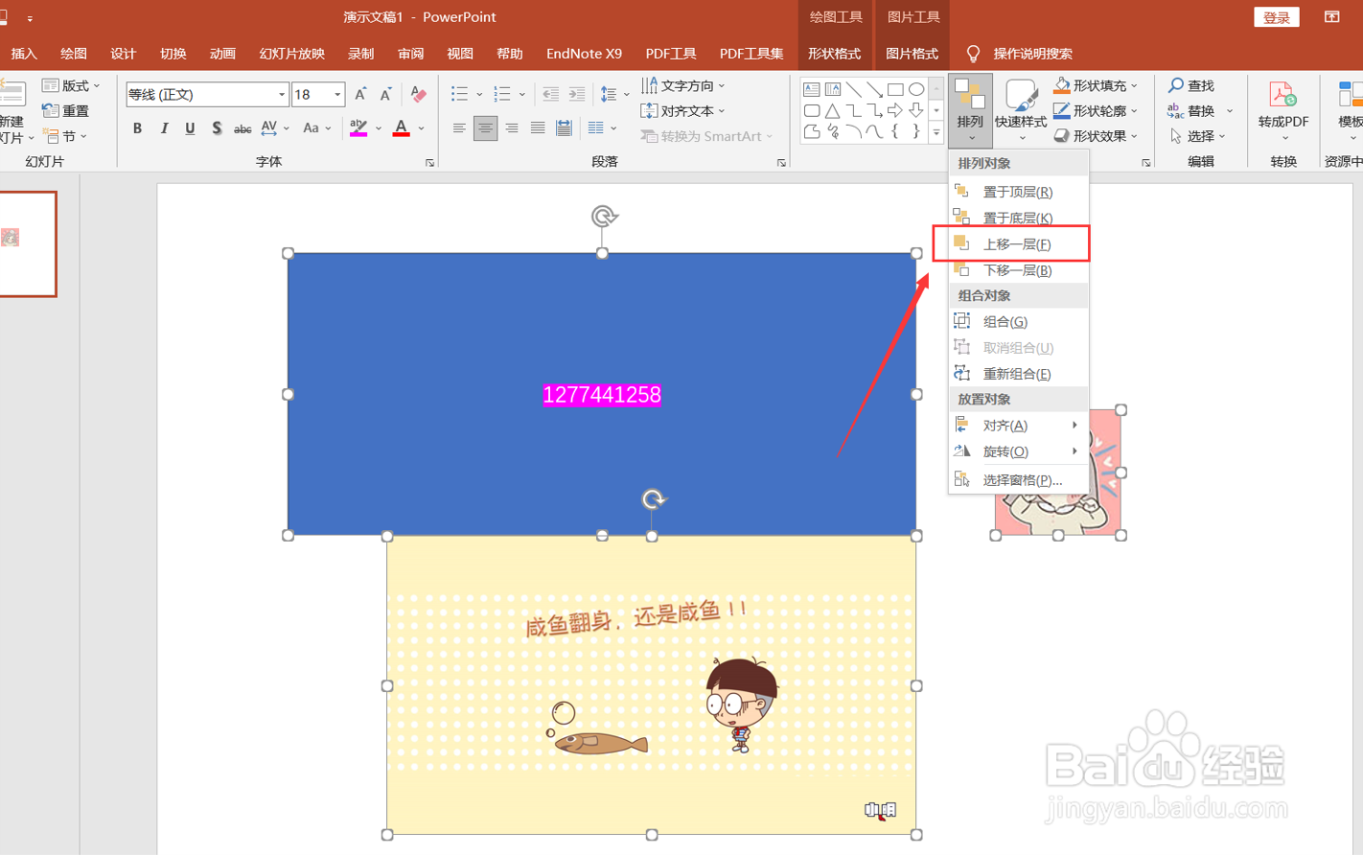This screenshot has height=855, width=1363.
Task: Open font name dropdown 等线 (正文)
Action: (x=282, y=94)
